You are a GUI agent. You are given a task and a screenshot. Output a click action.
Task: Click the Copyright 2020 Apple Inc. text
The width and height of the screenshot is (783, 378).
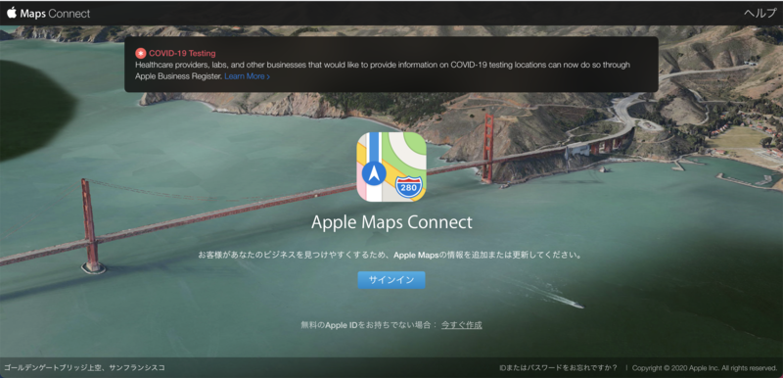pyautogui.click(x=705, y=368)
